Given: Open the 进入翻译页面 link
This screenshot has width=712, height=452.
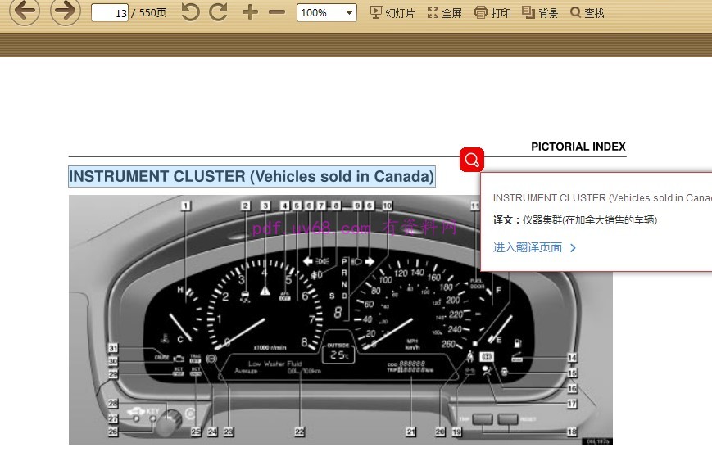Looking at the screenshot, I should (528, 247).
